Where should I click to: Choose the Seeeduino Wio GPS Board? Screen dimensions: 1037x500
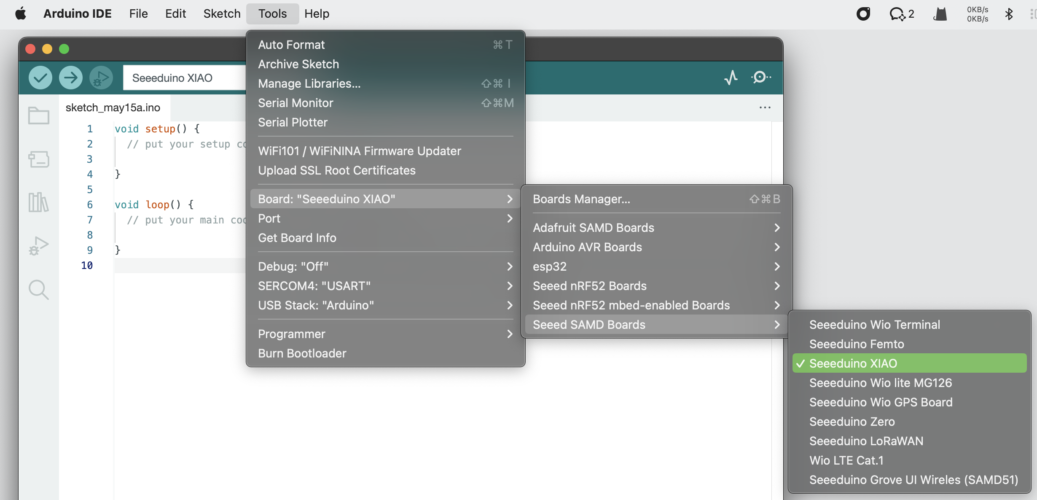(910, 402)
